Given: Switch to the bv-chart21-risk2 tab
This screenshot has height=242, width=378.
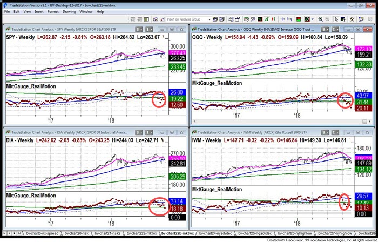Looking at the screenshot, I should (108, 233).
